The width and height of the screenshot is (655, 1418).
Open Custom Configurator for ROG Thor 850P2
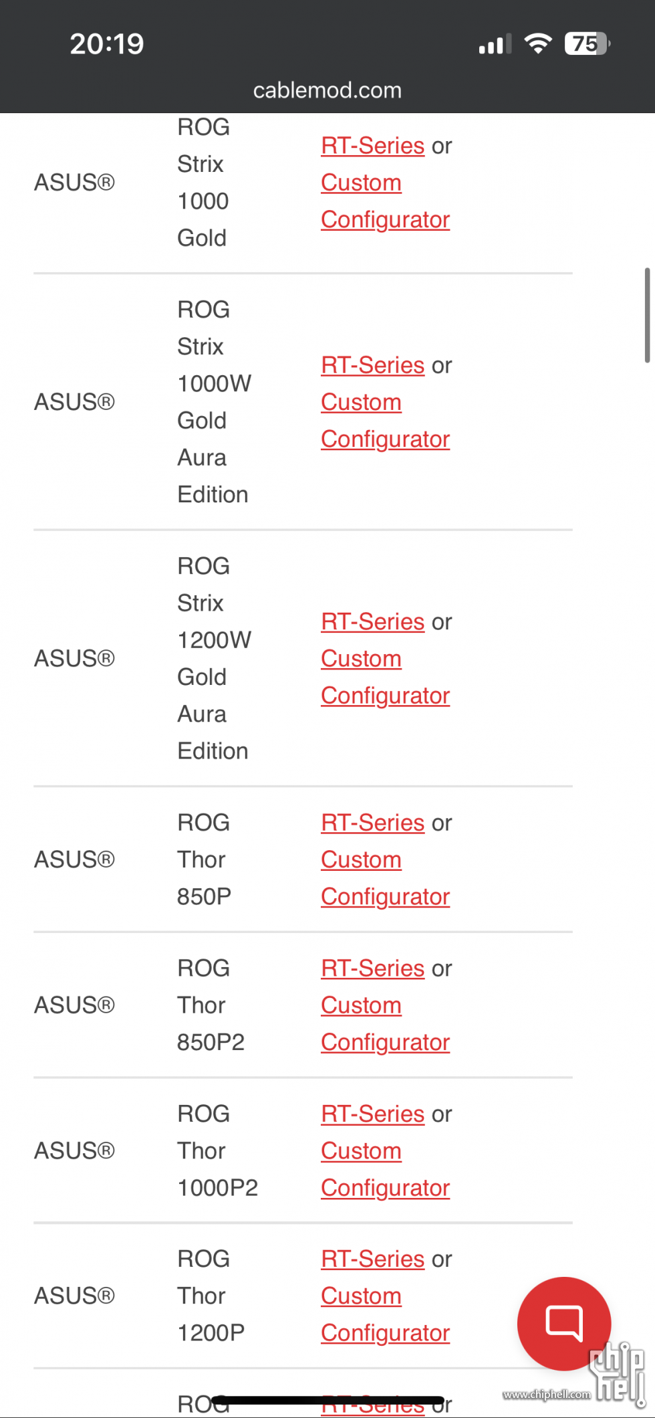click(386, 1023)
